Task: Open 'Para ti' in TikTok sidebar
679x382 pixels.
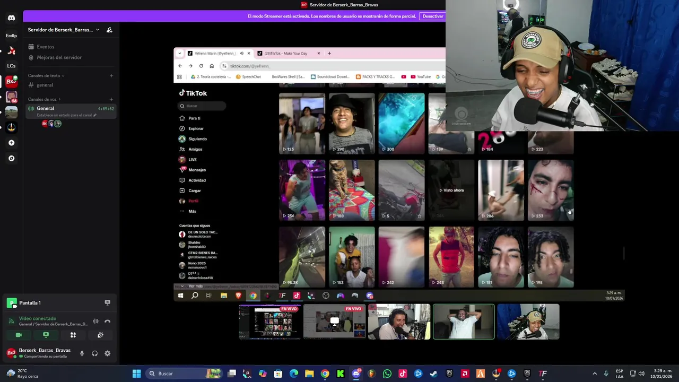Action: click(x=194, y=118)
